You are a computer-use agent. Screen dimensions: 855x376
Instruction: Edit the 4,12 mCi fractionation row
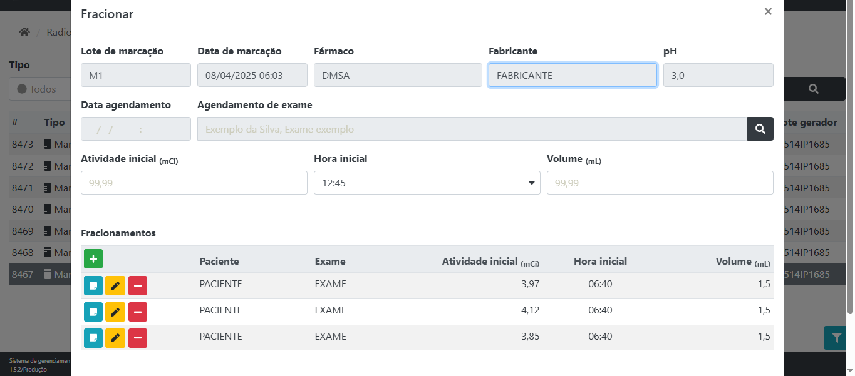click(x=115, y=312)
